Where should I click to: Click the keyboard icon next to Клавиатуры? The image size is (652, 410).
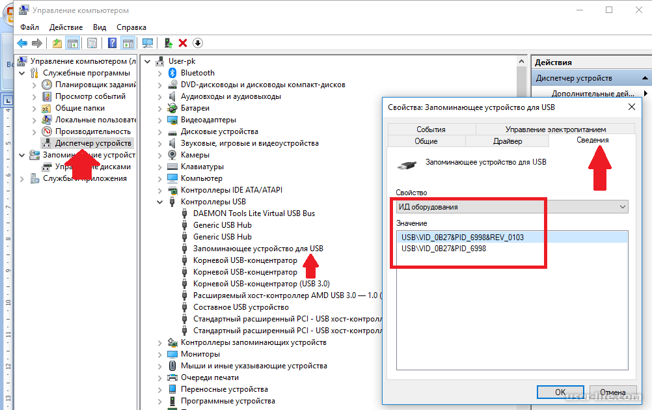[x=172, y=167]
